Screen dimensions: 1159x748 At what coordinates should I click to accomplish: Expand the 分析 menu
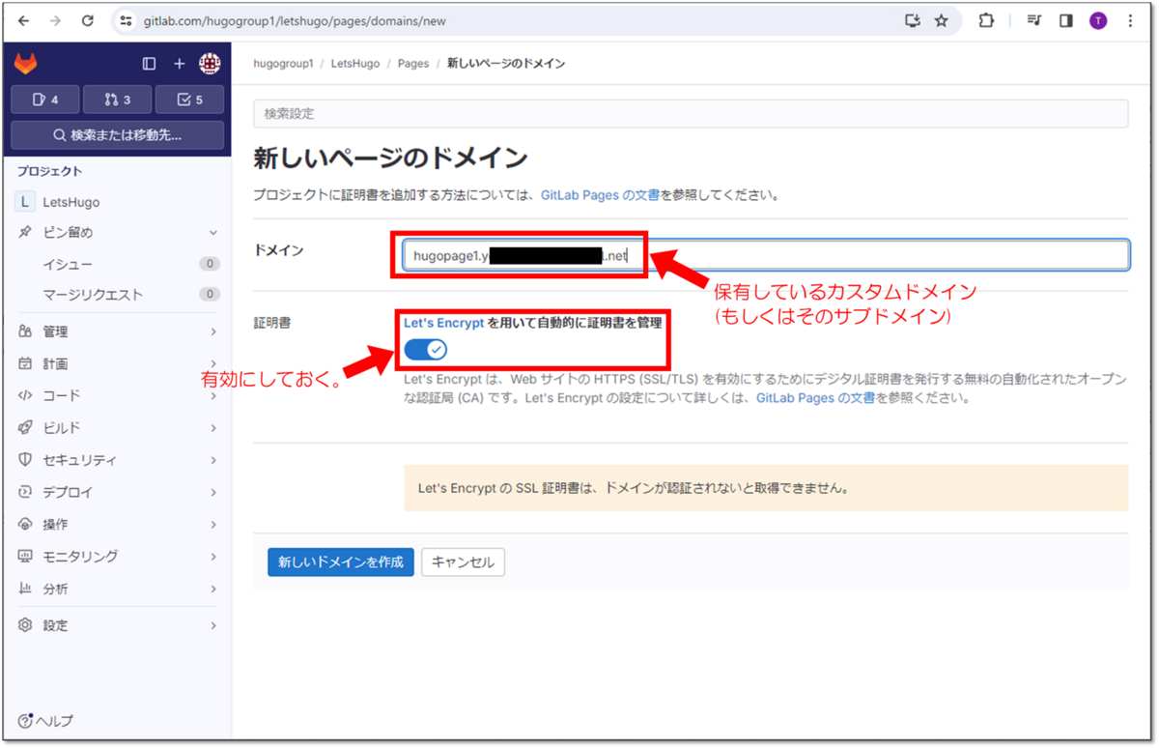coord(117,589)
